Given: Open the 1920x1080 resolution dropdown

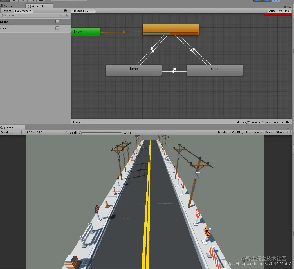Looking at the screenshot, I should coord(46,133).
